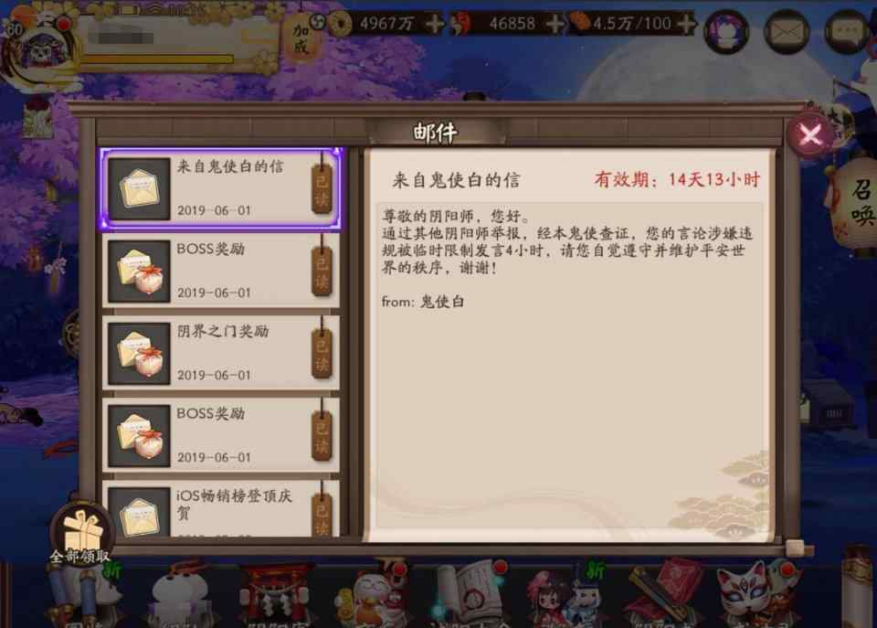Add jade with the plus next to 46858
Viewport: 877px width, 628px height.
(x=555, y=24)
